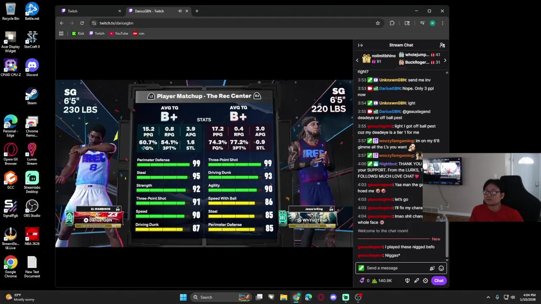
Task: Open the Chrome apps grid in bookmarks bar
Action: (x=61, y=33)
